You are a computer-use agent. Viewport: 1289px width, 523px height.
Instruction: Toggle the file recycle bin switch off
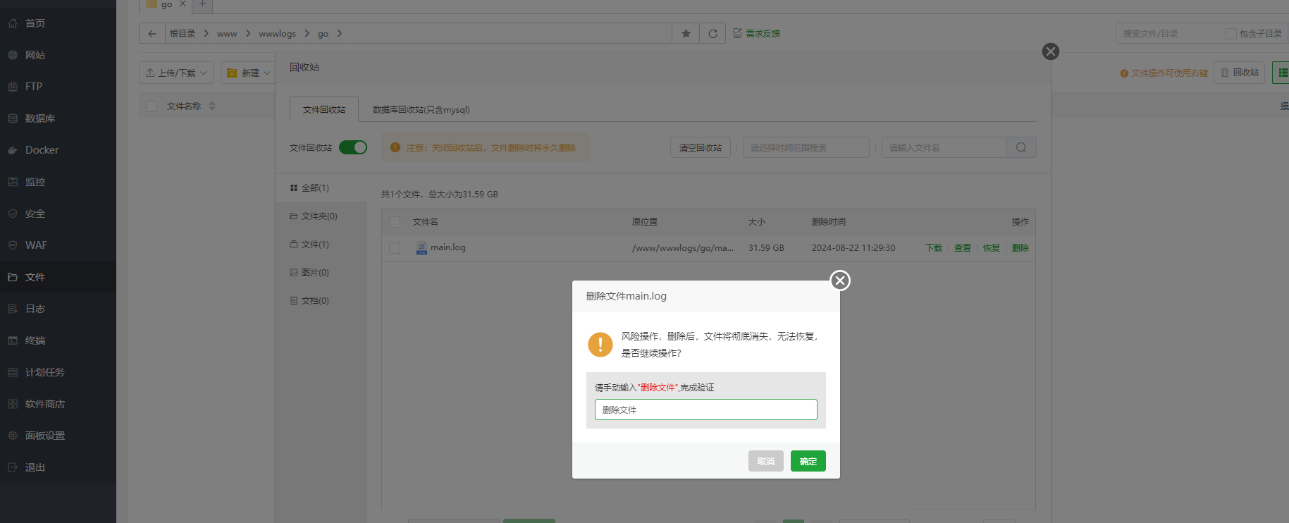click(x=353, y=147)
